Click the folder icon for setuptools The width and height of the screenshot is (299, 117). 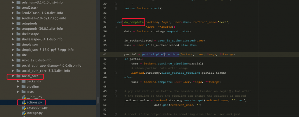tap(18, 23)
